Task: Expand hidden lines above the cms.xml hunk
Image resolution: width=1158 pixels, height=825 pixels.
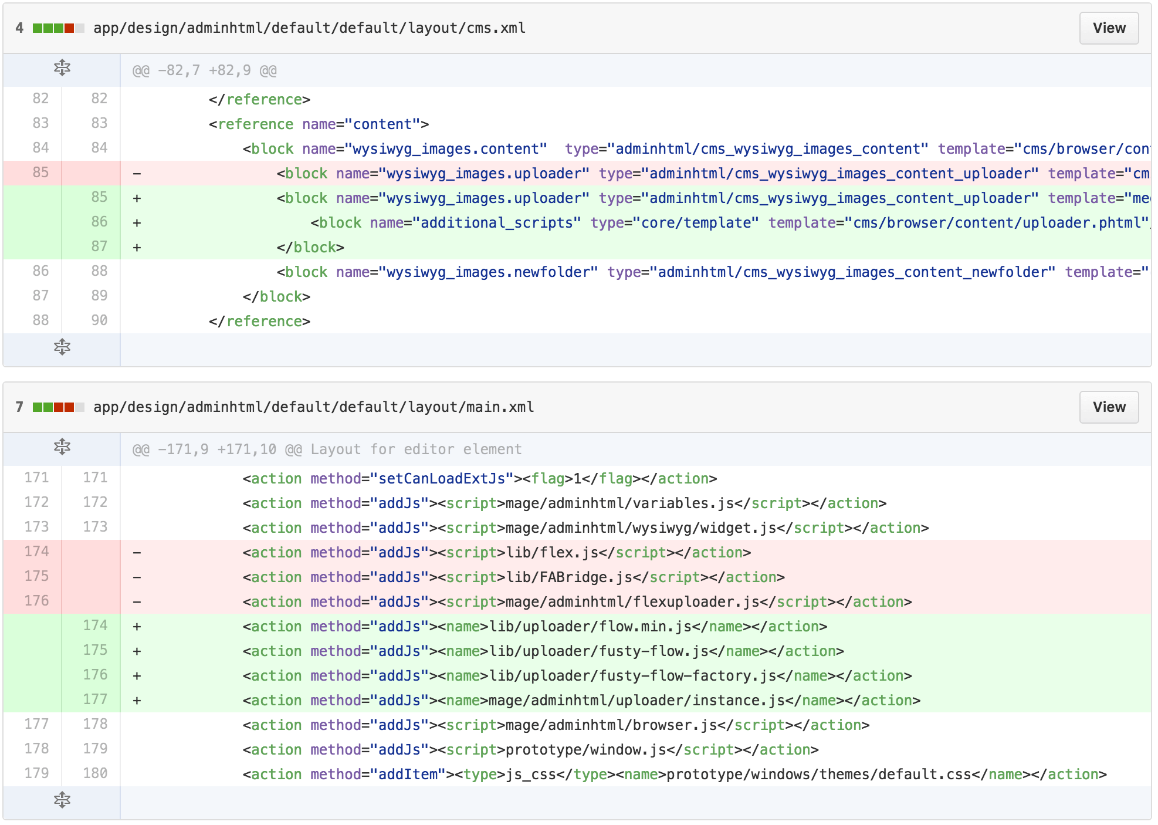Action: pyautogui.click(x=62, y=68)
